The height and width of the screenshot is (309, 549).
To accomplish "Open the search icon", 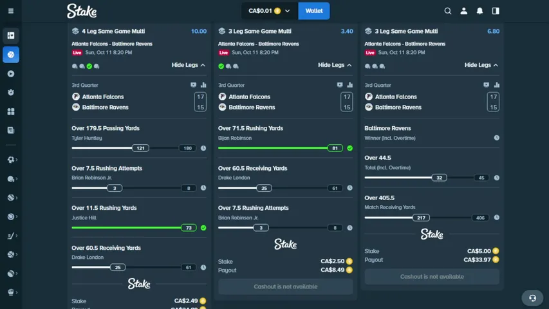I will (447, 11).
